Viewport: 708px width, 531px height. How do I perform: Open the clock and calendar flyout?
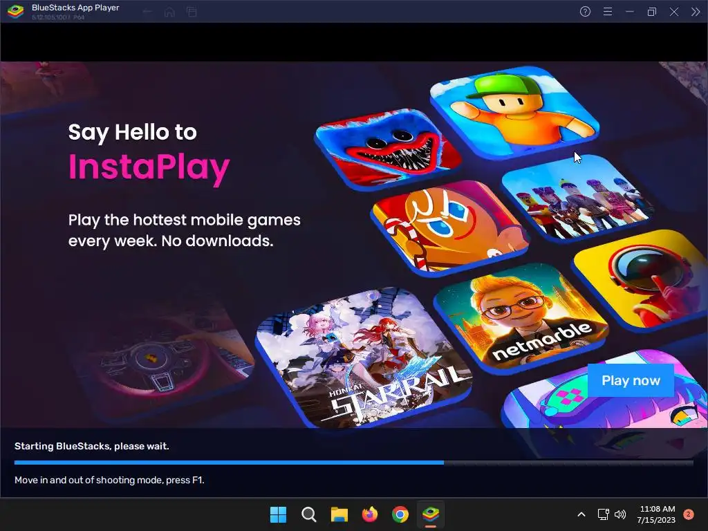pos(656,514)
